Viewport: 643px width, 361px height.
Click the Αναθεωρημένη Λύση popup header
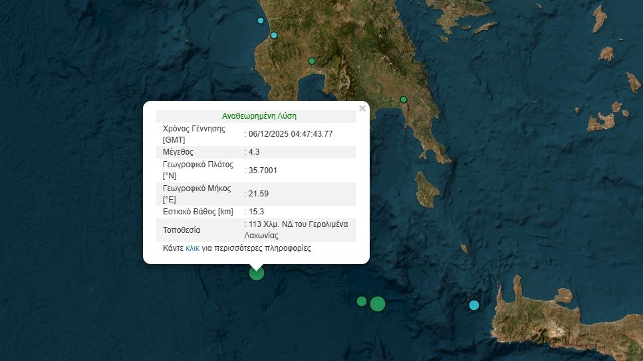click(x=259, y=115)
